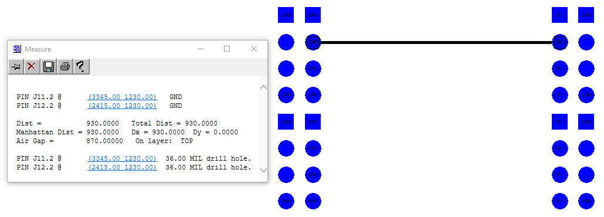604x217 pixels.
Task: Click J12.2 drill hole coordinate link
Action: click(123, 167)
